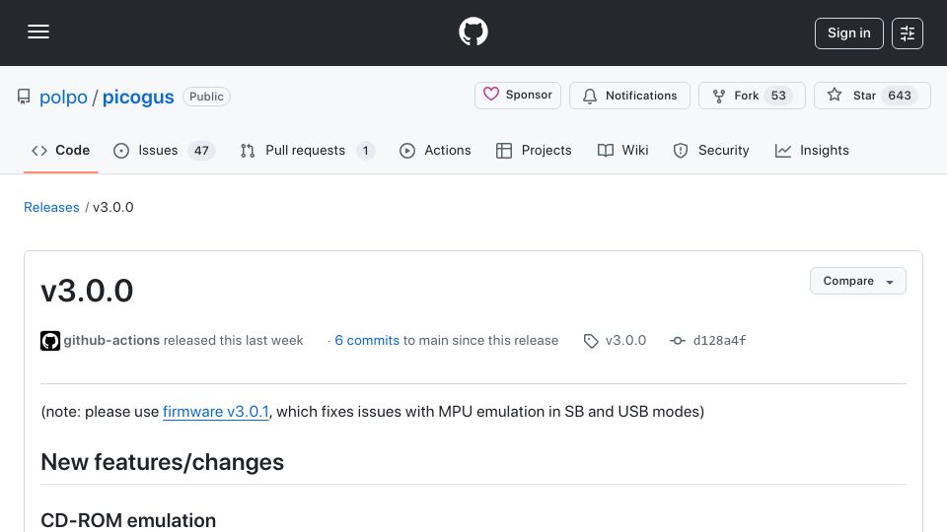The image size is (947, 532).
Task: Click the github-actions avatar icon
Action: pos(50,341)
